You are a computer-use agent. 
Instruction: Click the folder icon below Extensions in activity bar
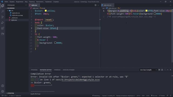2,34
